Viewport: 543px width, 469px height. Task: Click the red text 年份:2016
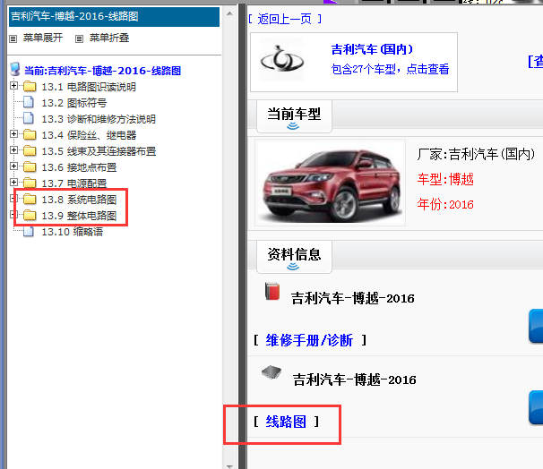[445, 204]
